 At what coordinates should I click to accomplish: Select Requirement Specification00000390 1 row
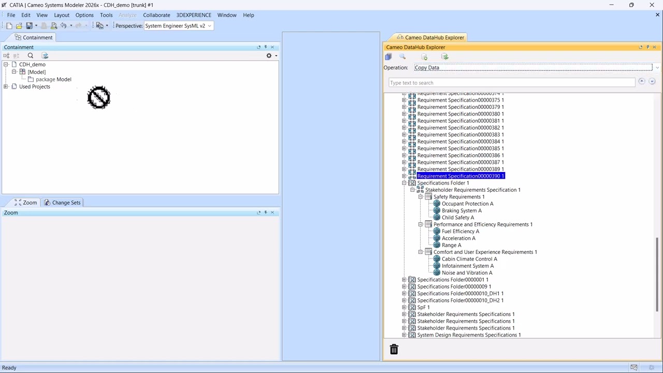pos(460,176)
